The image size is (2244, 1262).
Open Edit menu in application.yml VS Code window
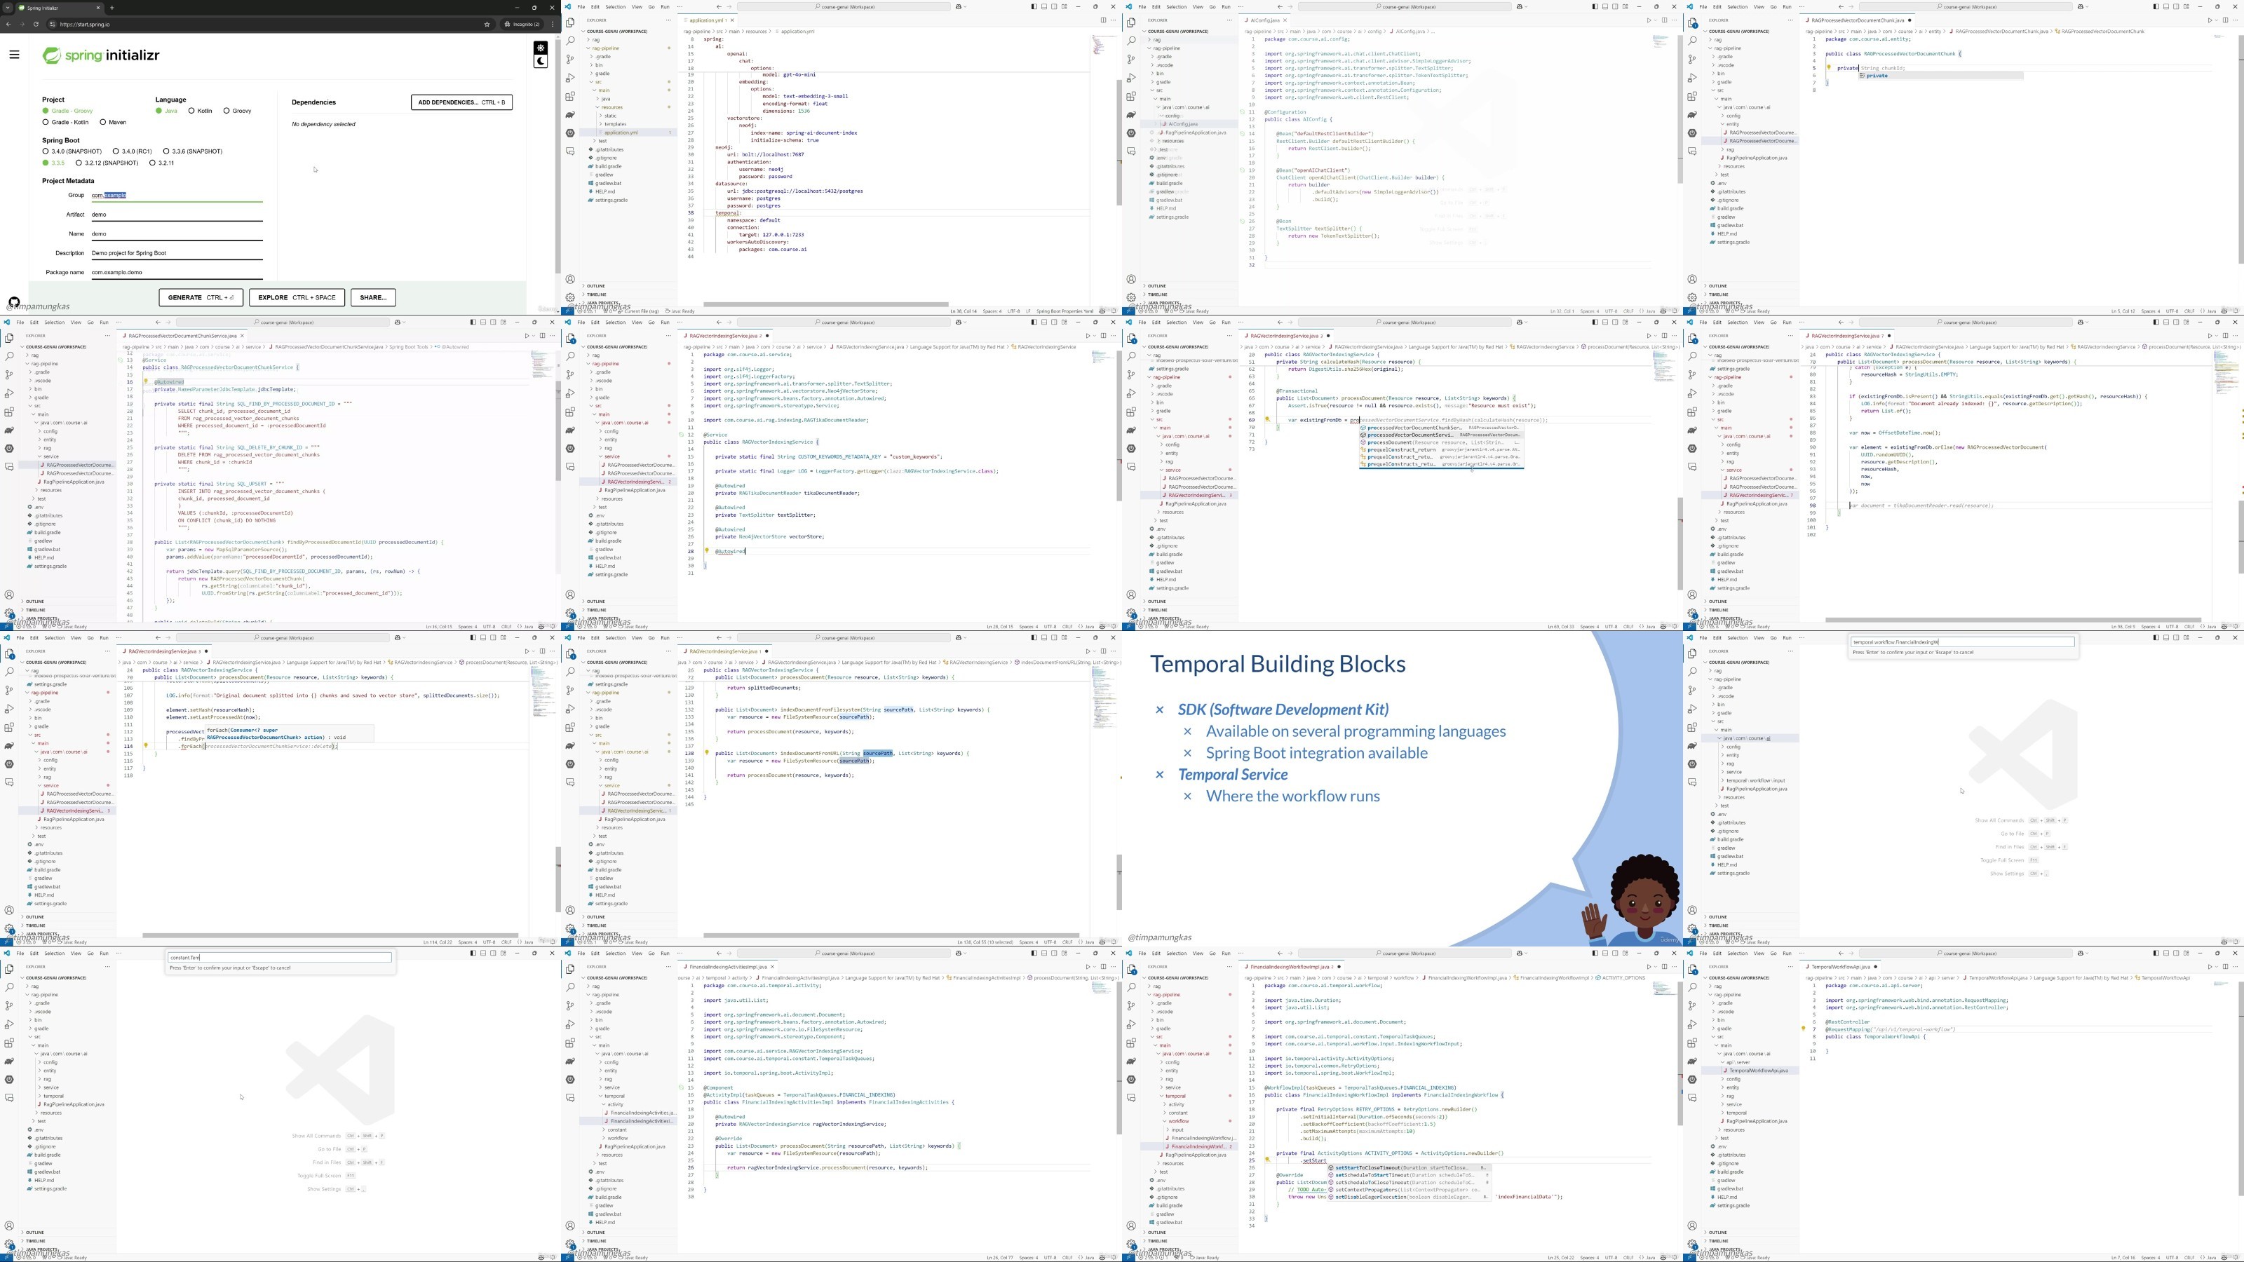(596, 7)
